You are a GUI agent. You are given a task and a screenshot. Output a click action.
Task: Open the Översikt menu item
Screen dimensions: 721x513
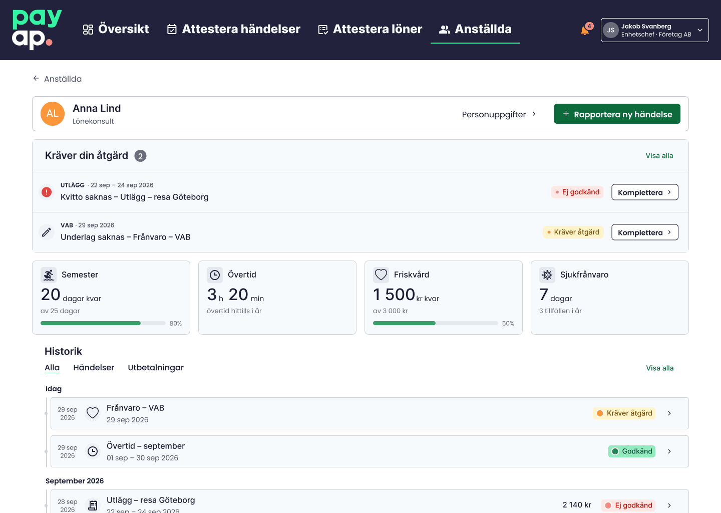116,29
